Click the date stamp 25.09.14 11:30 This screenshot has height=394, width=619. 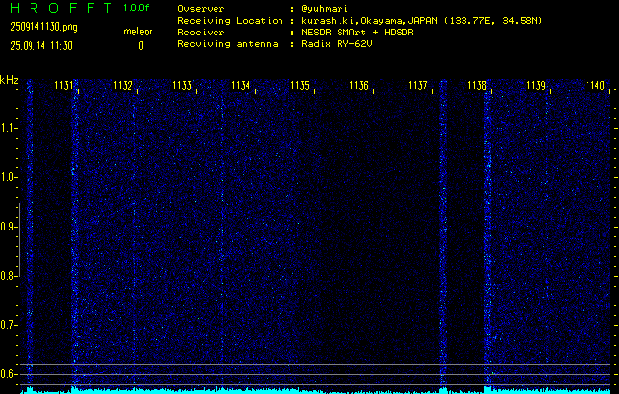41,46
